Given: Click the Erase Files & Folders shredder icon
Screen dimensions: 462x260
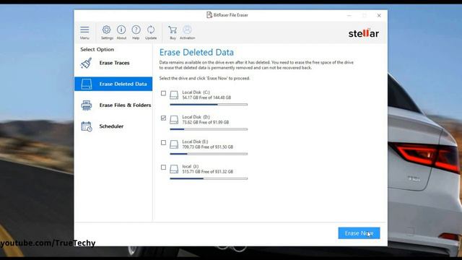Looking at the screenshot, I should 87,105.
